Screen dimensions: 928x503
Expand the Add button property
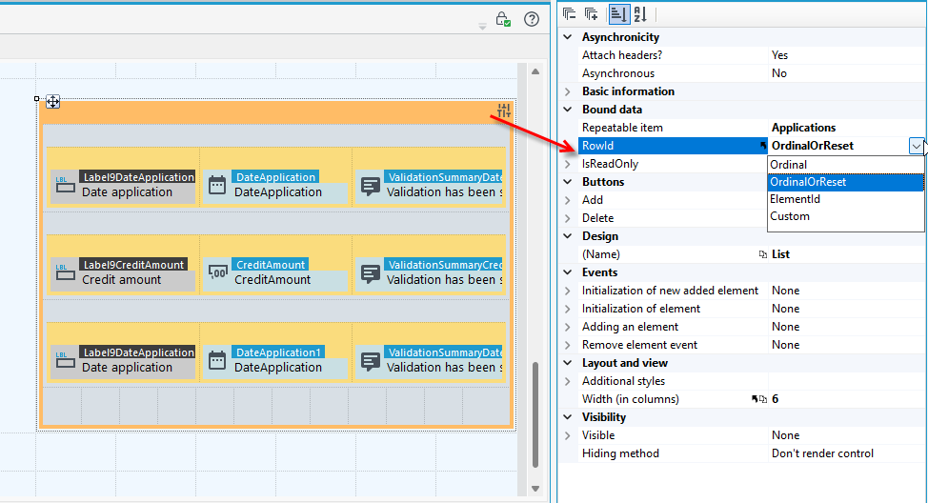(x=568, y=200)
